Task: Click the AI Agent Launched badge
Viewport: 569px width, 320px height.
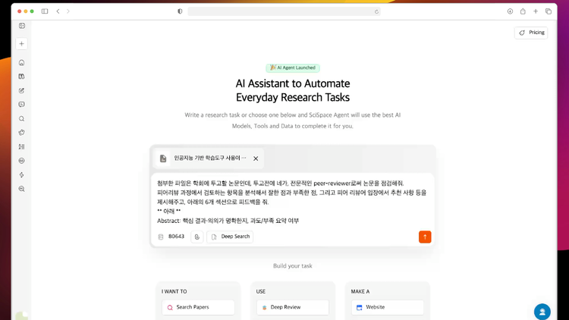Action: point(293,67)
